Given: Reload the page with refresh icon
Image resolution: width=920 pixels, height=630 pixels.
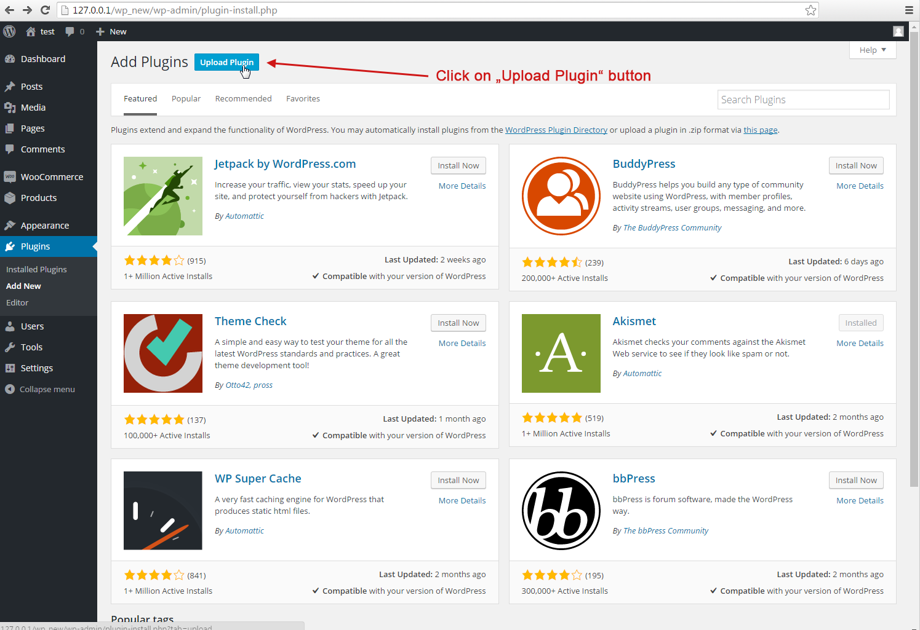Looking at the screenshot, I should pos(45,10).
